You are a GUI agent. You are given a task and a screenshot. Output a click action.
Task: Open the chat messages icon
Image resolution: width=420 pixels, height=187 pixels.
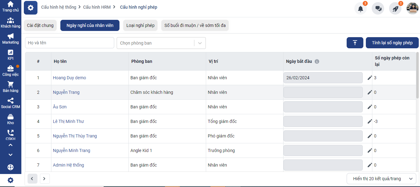[378, 9]
